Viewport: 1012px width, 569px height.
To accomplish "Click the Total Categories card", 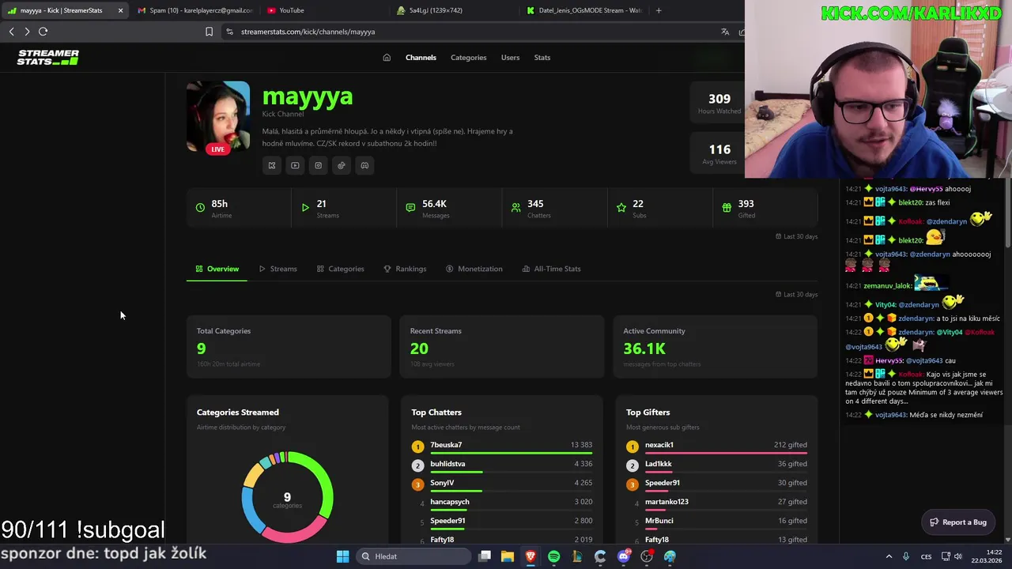I will 289,347.
